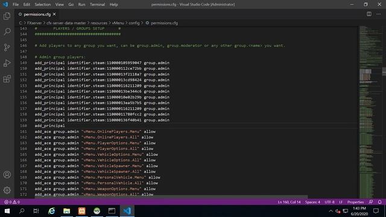This screenshot has height=217, width=386.
Task: Click the errors and warnings status indicator
Action: [x=12, y=202]
